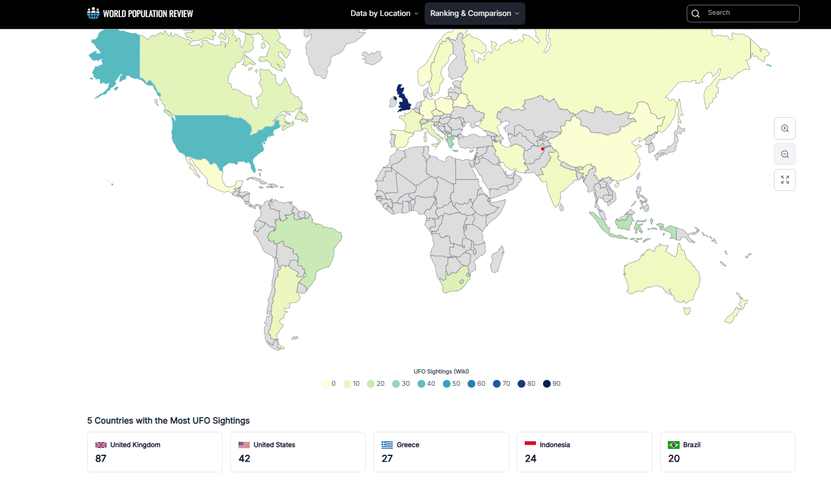Click the Brazil flag icon

click(x=673, y=445)
